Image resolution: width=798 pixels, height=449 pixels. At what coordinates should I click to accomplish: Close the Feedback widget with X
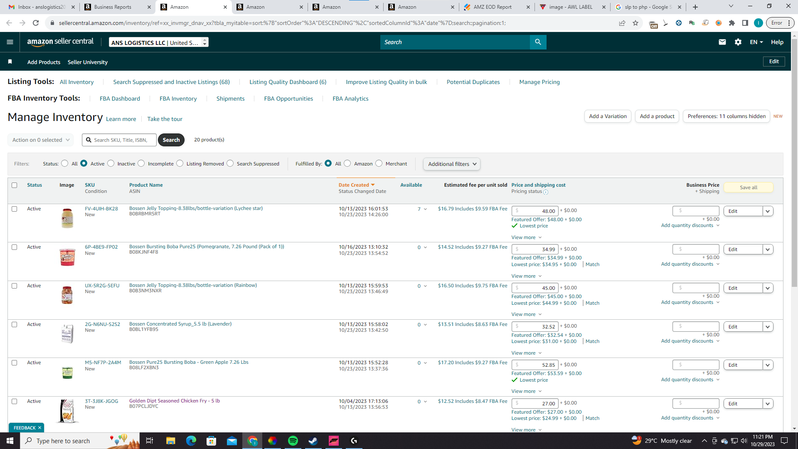pyautogui.click(x=39, y=428)
